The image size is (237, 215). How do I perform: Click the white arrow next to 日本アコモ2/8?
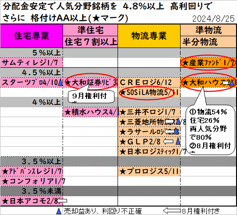pyautogui.click(x=62, y=201)
